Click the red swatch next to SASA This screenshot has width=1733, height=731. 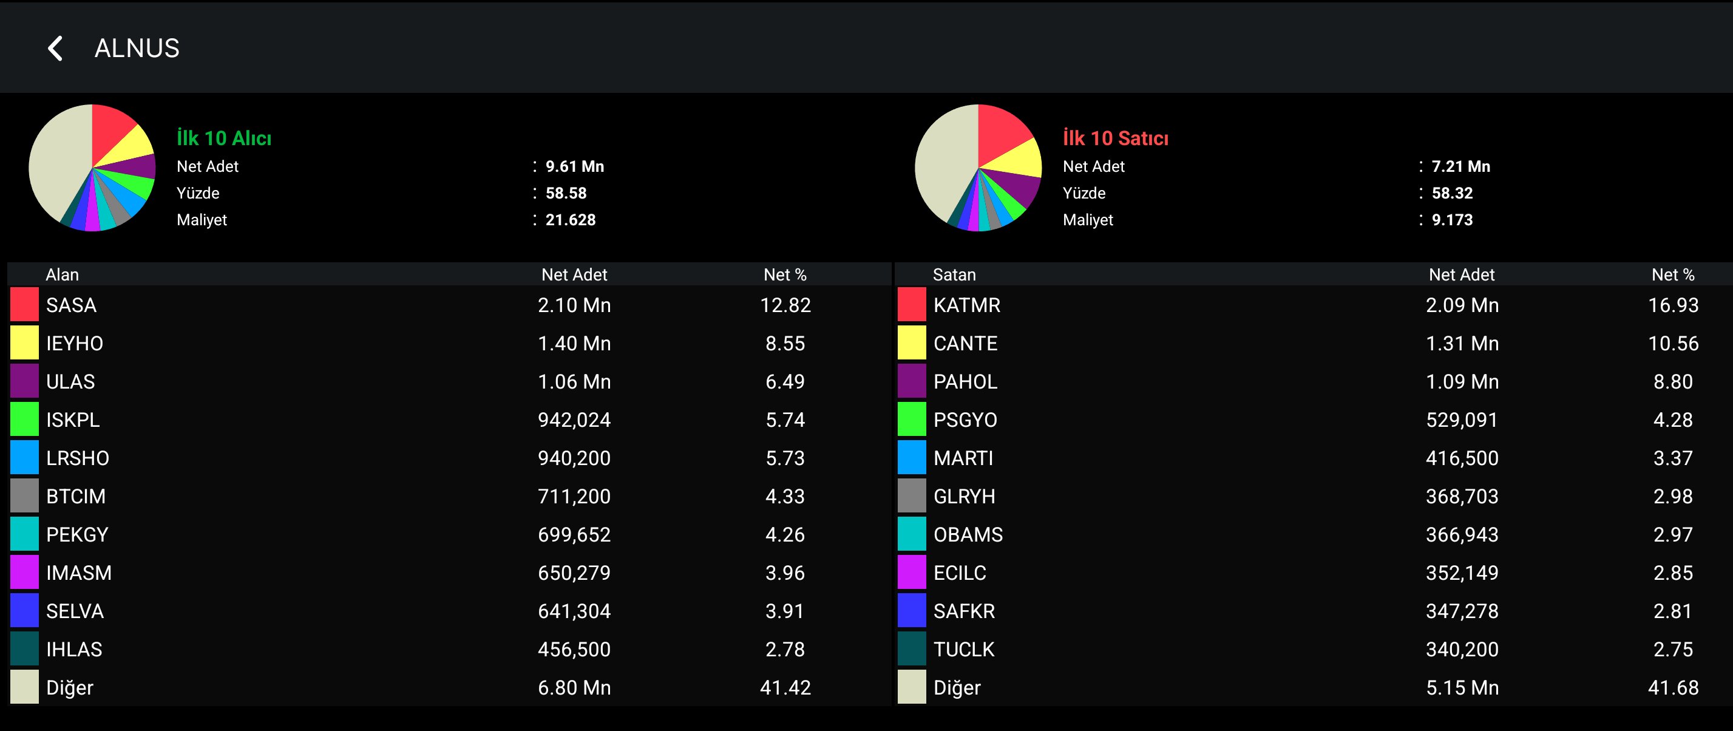(24, 305)
